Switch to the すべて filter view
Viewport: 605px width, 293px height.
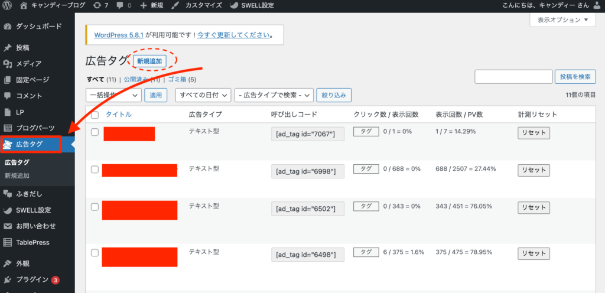point(96,80)
